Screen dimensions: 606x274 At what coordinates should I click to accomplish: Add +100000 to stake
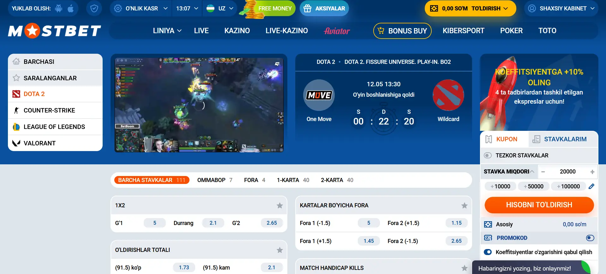pos(568,186)
